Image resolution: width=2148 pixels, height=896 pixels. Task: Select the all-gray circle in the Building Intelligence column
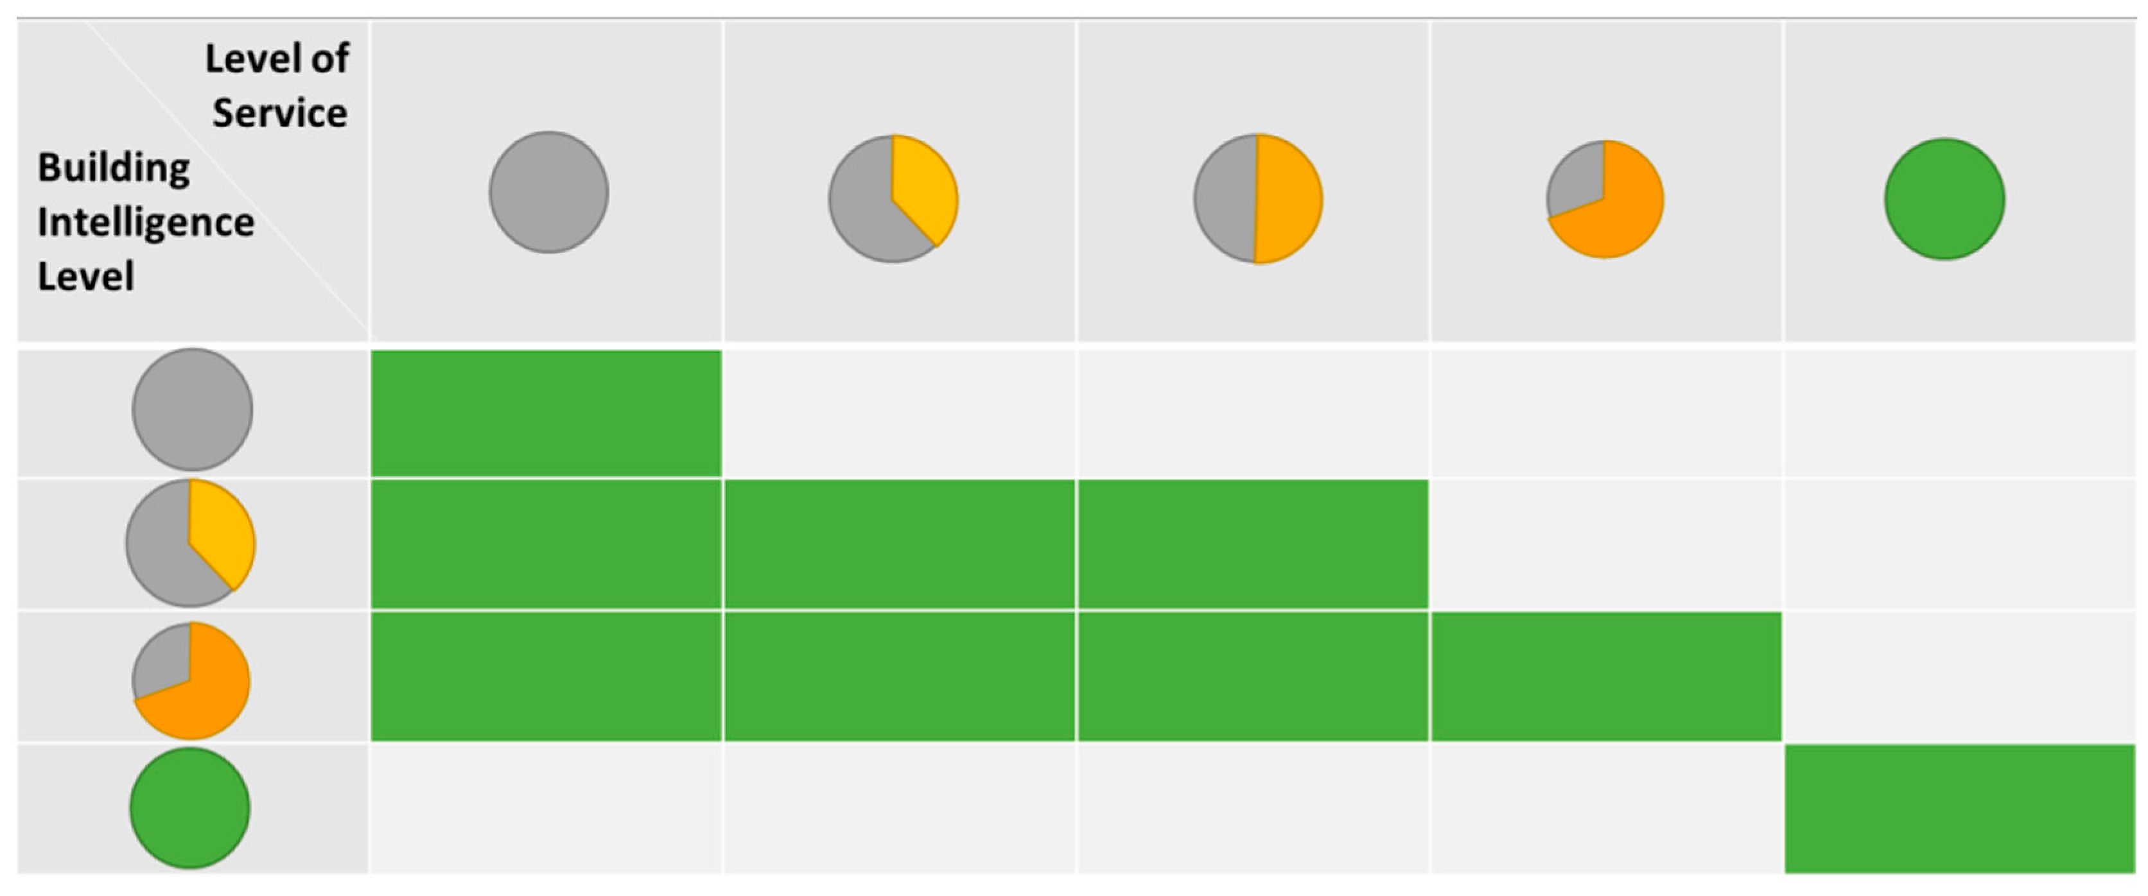[192, 409]
